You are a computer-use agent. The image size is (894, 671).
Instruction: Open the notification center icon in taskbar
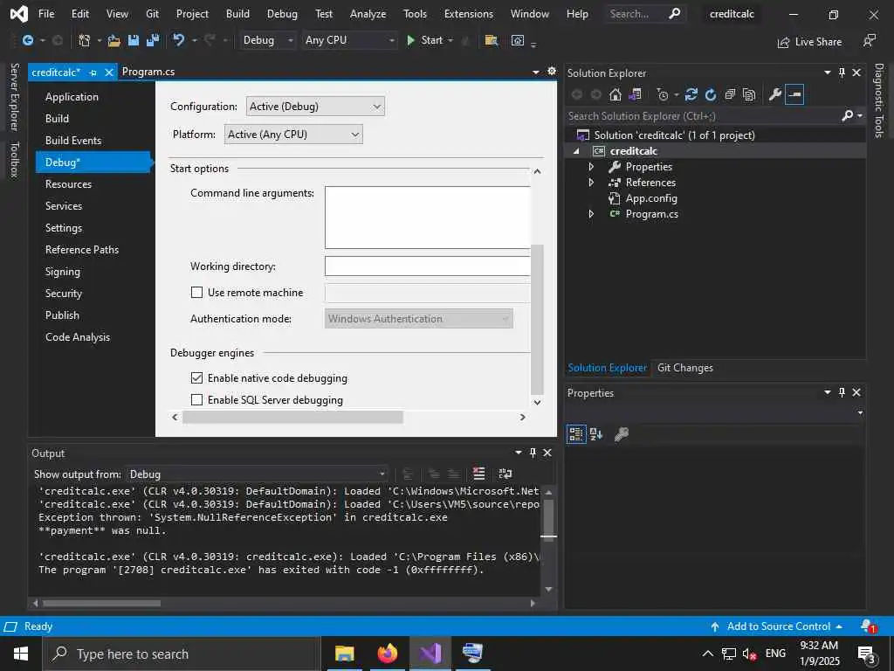(x=867, y=654)
